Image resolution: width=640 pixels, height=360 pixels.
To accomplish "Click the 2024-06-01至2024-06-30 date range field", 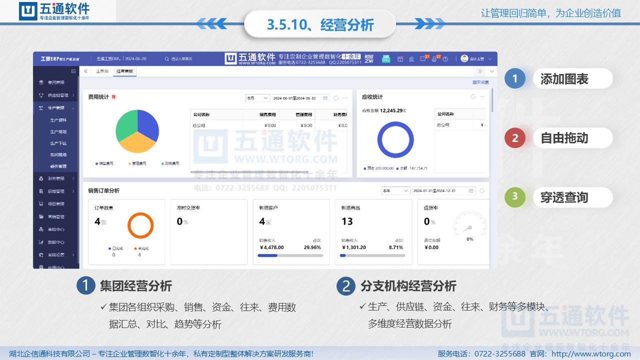I will pyautogui.click(x=301, y=98).
